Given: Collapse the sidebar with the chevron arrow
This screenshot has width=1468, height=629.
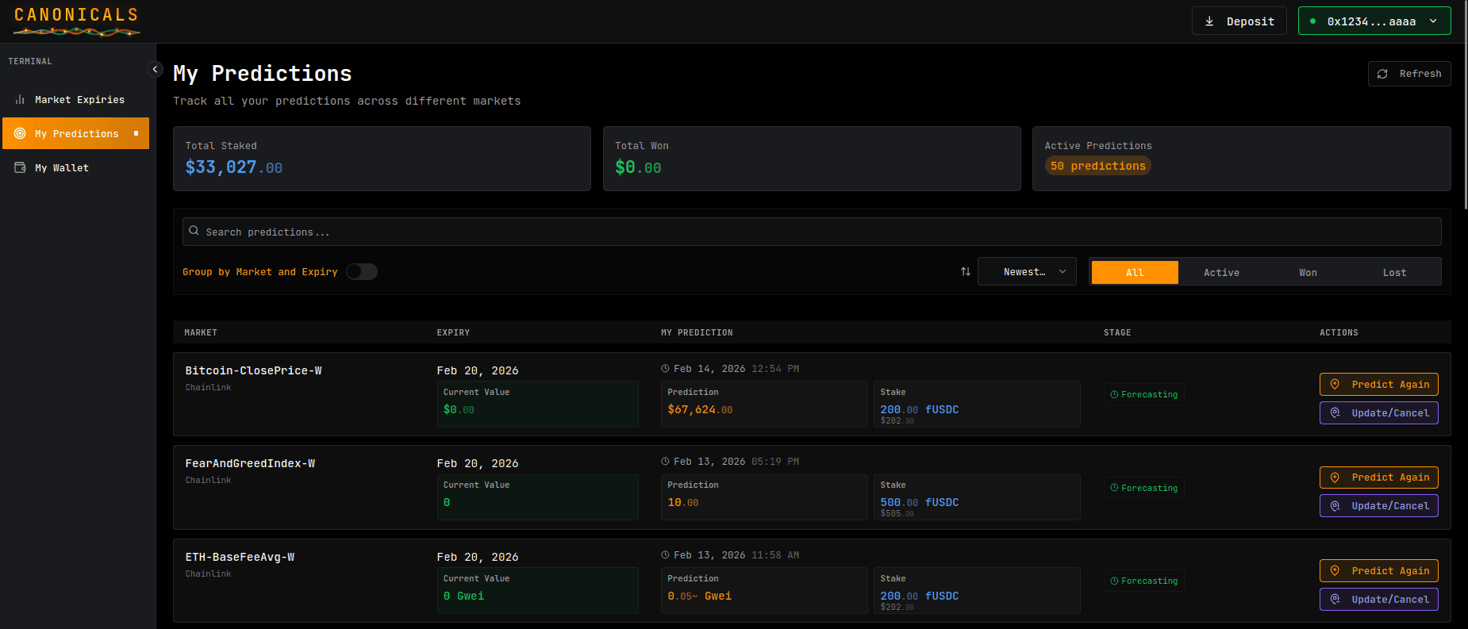Looking at the screenshot, I should tap(156, 70).
